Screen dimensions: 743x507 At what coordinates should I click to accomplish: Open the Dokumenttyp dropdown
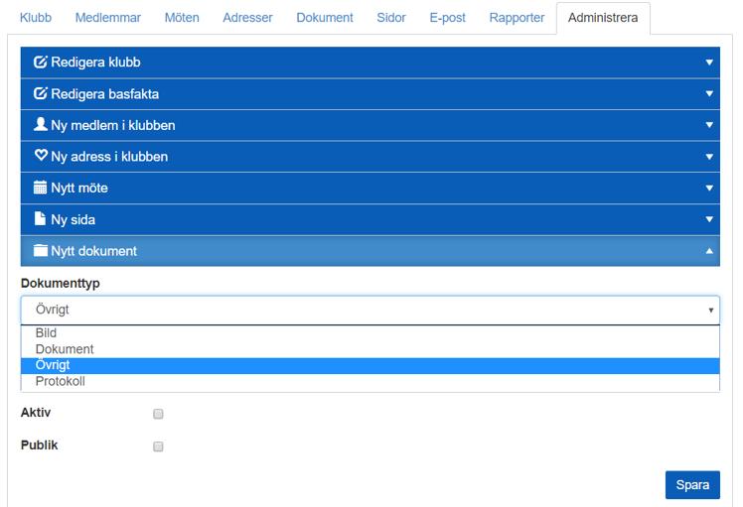click(371, 310)
